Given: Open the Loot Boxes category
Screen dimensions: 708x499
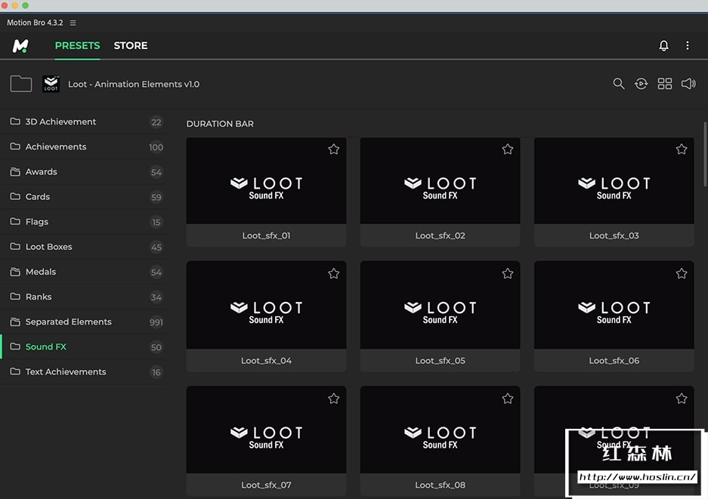Looking at the screenshot, I should [x=84, y=247].
